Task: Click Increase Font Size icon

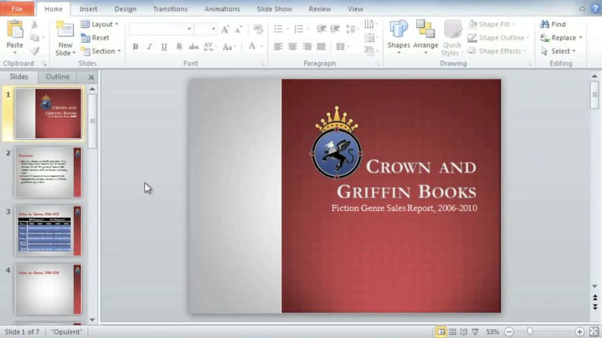Action: click(x=225, y=29)
